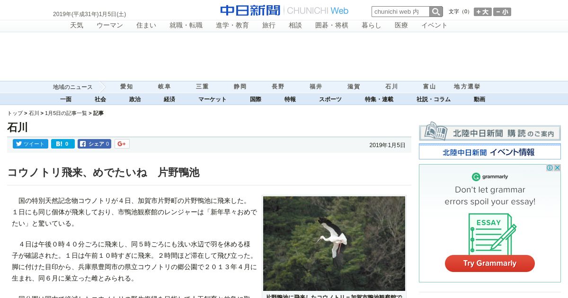Click the Grammarly logo in the ad
This screenshot has height=298, width=568.
pos(490,177)
